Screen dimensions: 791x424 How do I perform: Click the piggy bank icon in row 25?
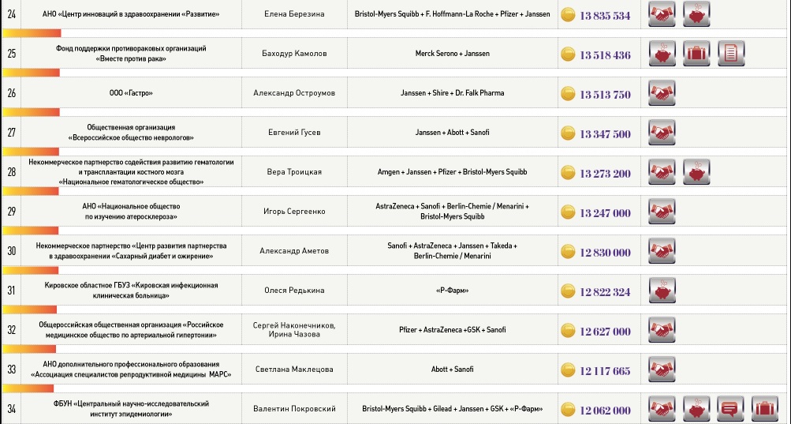pos(661,54)
